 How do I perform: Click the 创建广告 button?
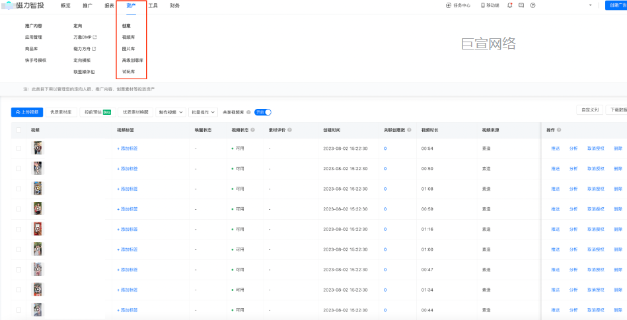(x=616, y=5)
